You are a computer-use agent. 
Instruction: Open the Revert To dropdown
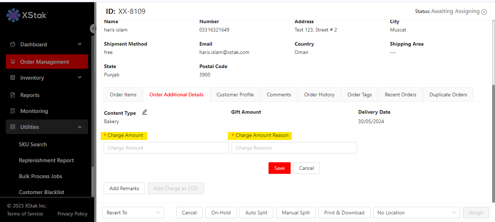tap(133, 213)
